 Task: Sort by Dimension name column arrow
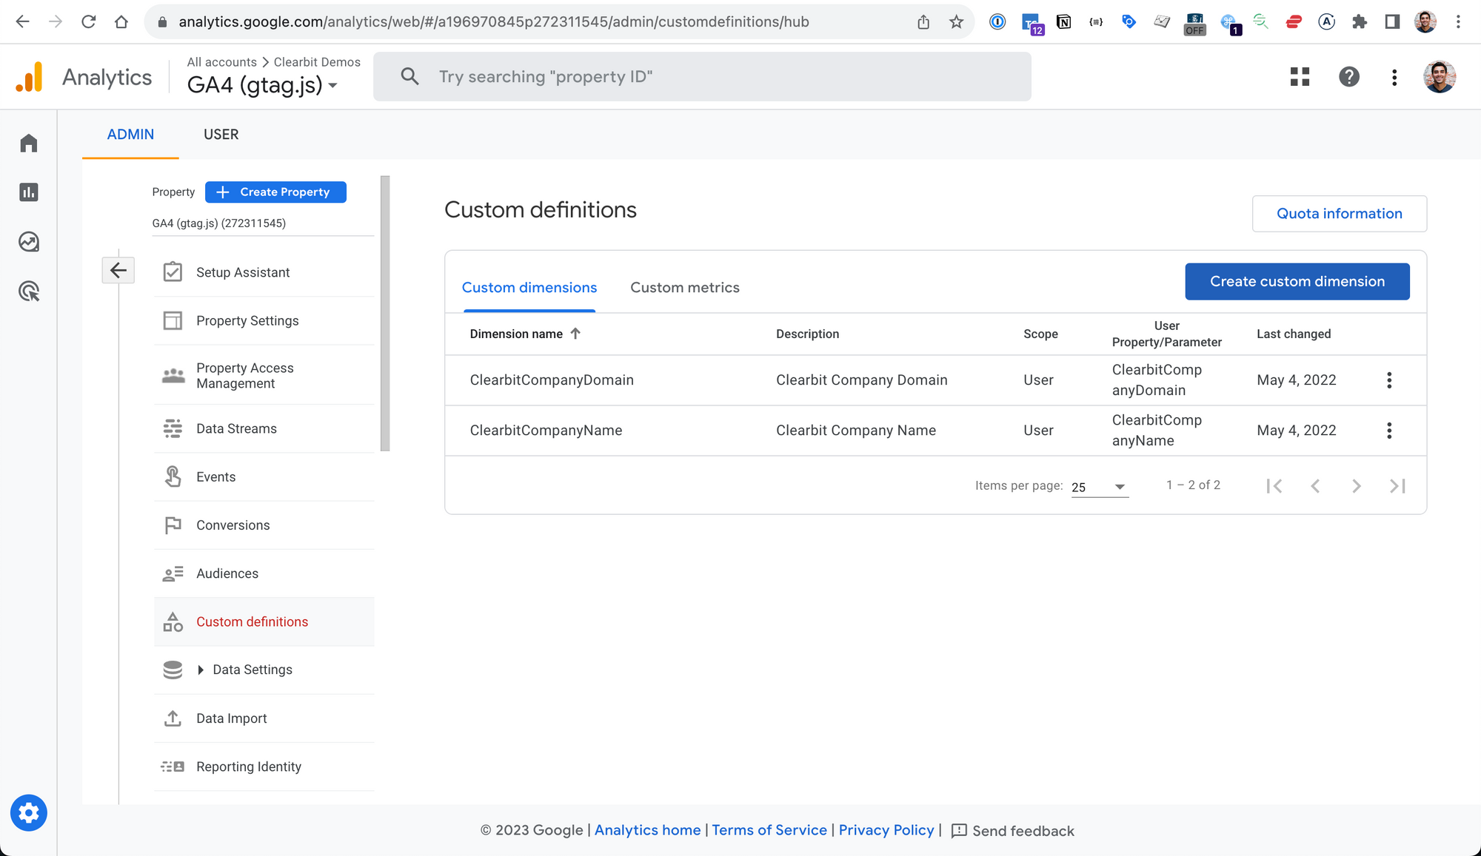pos(575,334)
